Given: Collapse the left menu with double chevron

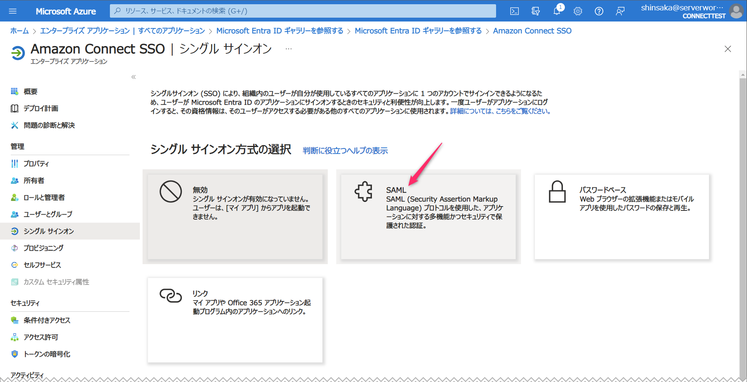Looking at the screenshot, I should tap(133, 77).
